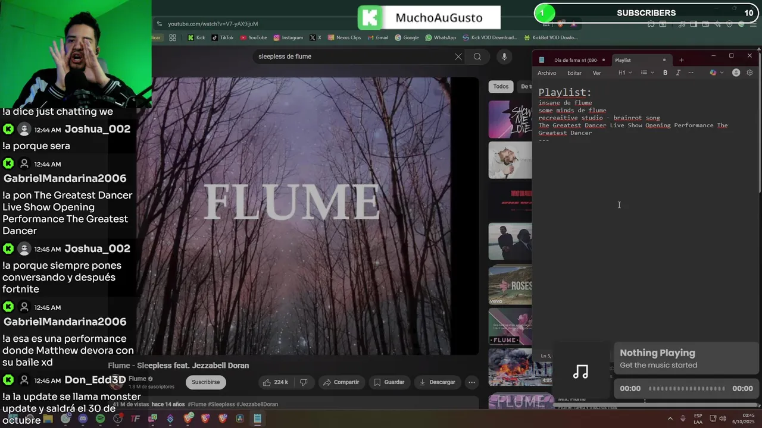
Task: Click the browser apps grid icon
Action: (x=173, y=37)
